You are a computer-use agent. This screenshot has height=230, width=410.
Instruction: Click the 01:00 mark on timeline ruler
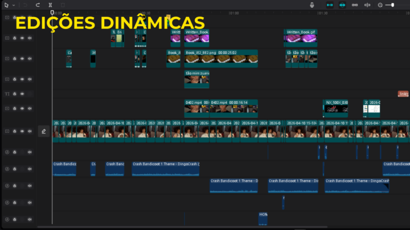coord(233,12)
